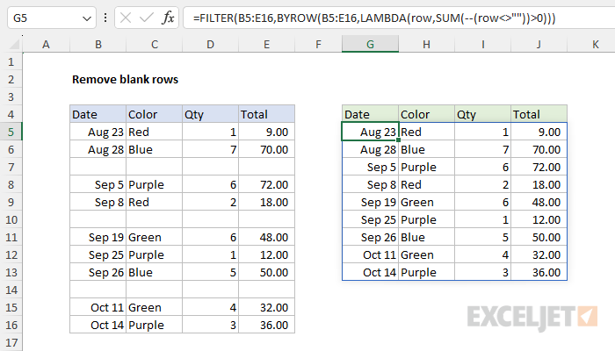Click cell G10 containing Sep 25

370,219
